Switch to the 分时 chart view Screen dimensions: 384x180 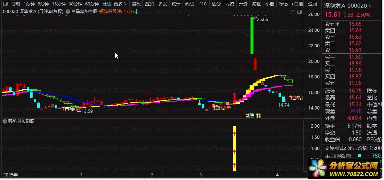pos(16,4)
